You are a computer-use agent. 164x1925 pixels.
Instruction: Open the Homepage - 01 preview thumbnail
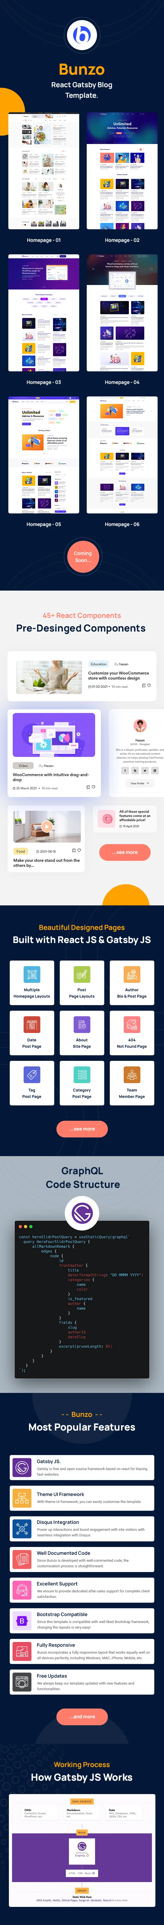tap(43, 171)
